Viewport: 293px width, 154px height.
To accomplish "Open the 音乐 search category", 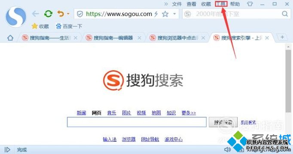I will click(x=112, y=113).
